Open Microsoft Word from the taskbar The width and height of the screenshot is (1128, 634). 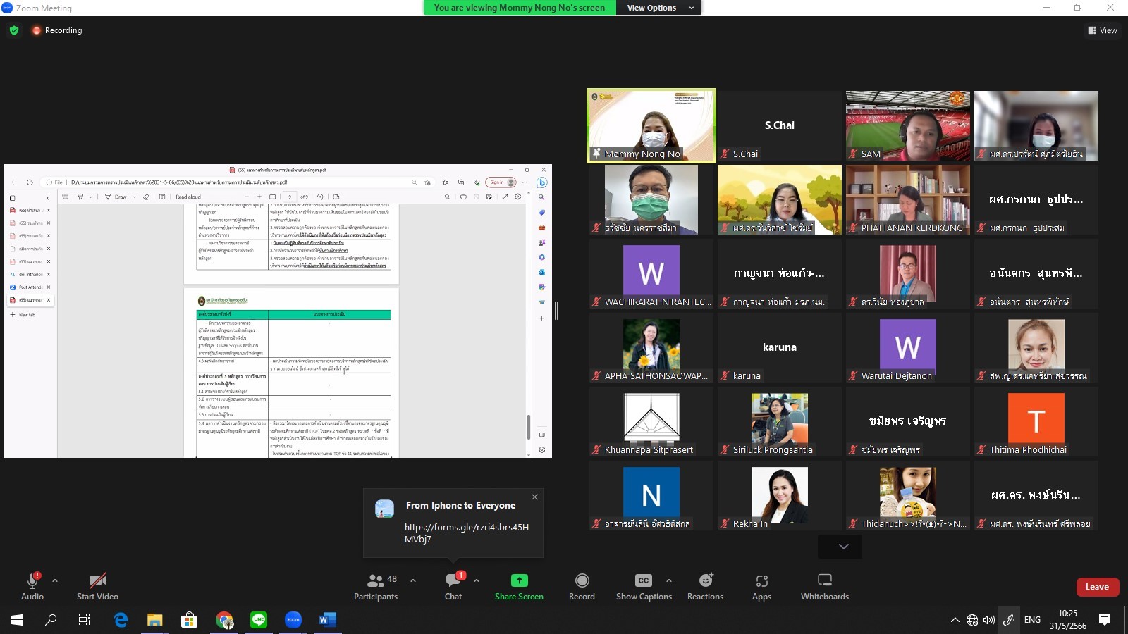pyautogui.click(x=327, y=620)
